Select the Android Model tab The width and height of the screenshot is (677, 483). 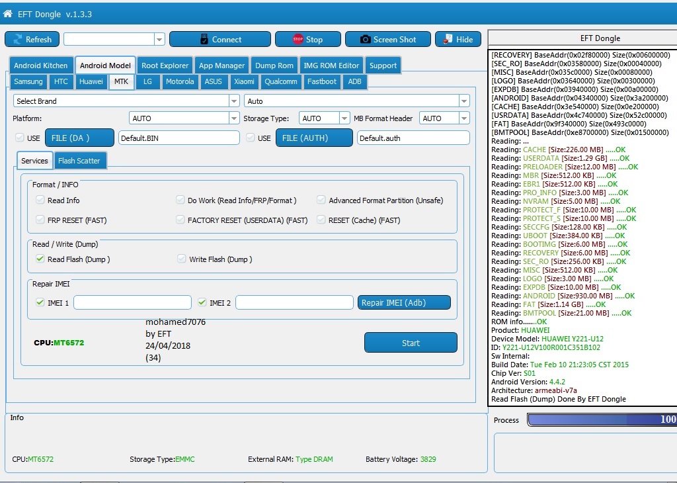105,66
